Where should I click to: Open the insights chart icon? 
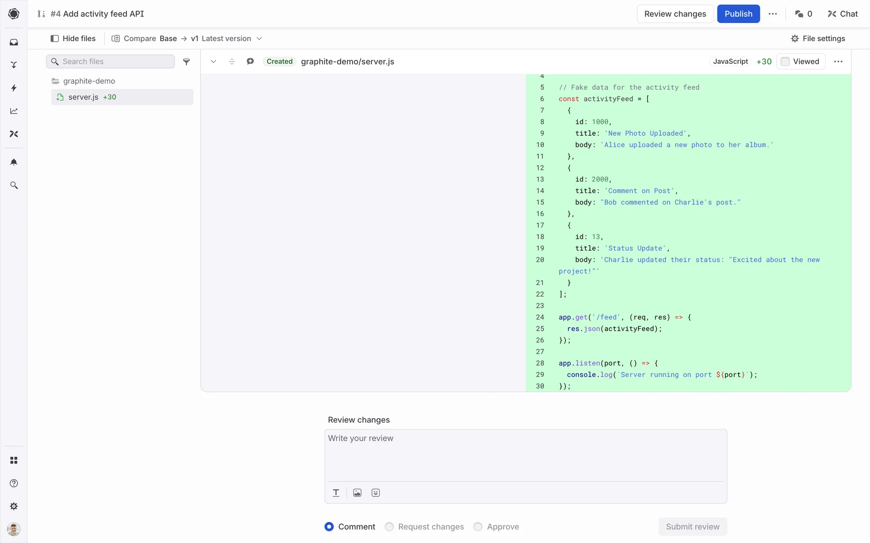14,111
